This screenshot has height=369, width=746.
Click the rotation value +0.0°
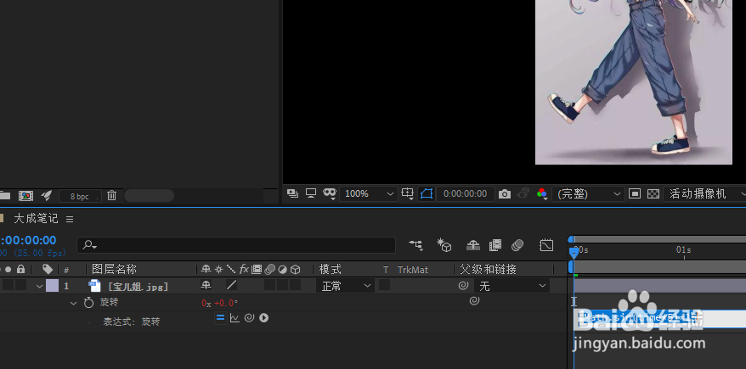pyautogui.click(x=226, y=303)
